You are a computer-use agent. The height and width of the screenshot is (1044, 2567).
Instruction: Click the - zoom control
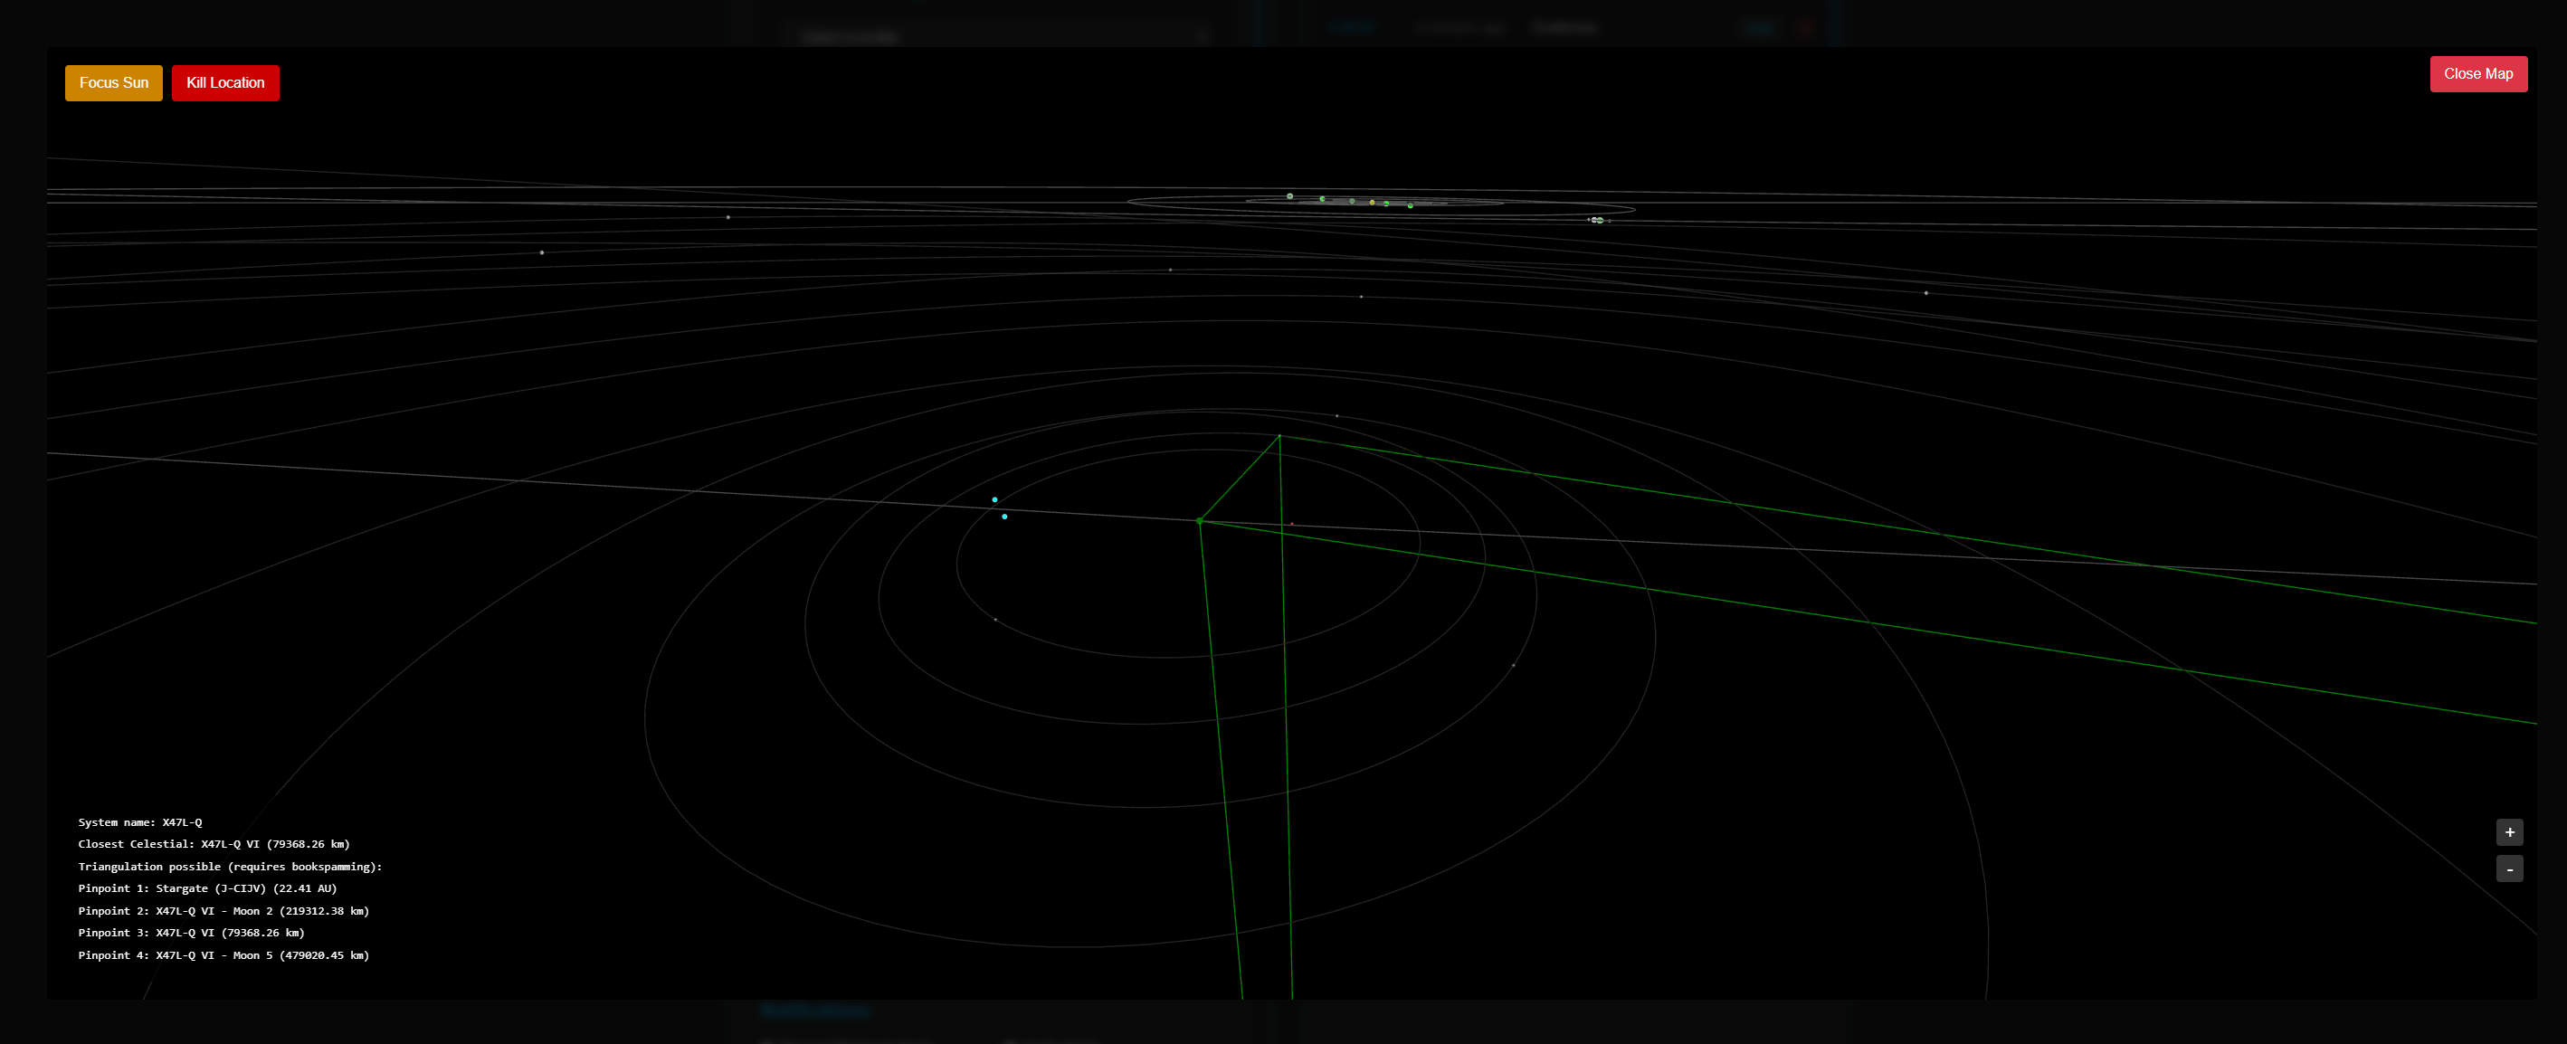pos(2509,868)
